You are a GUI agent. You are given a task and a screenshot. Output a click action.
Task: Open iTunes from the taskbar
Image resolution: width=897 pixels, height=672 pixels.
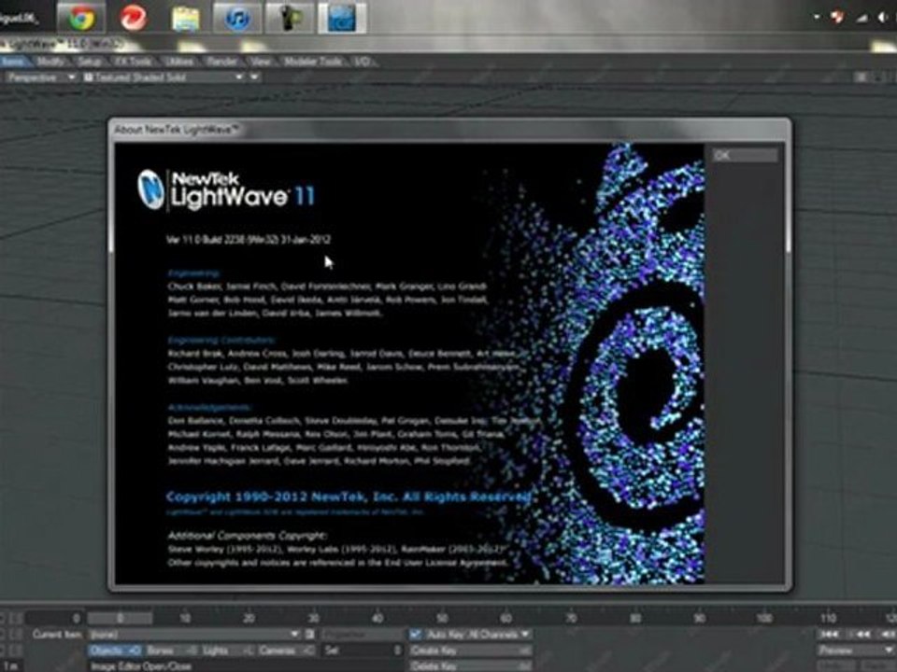(236, 18)
